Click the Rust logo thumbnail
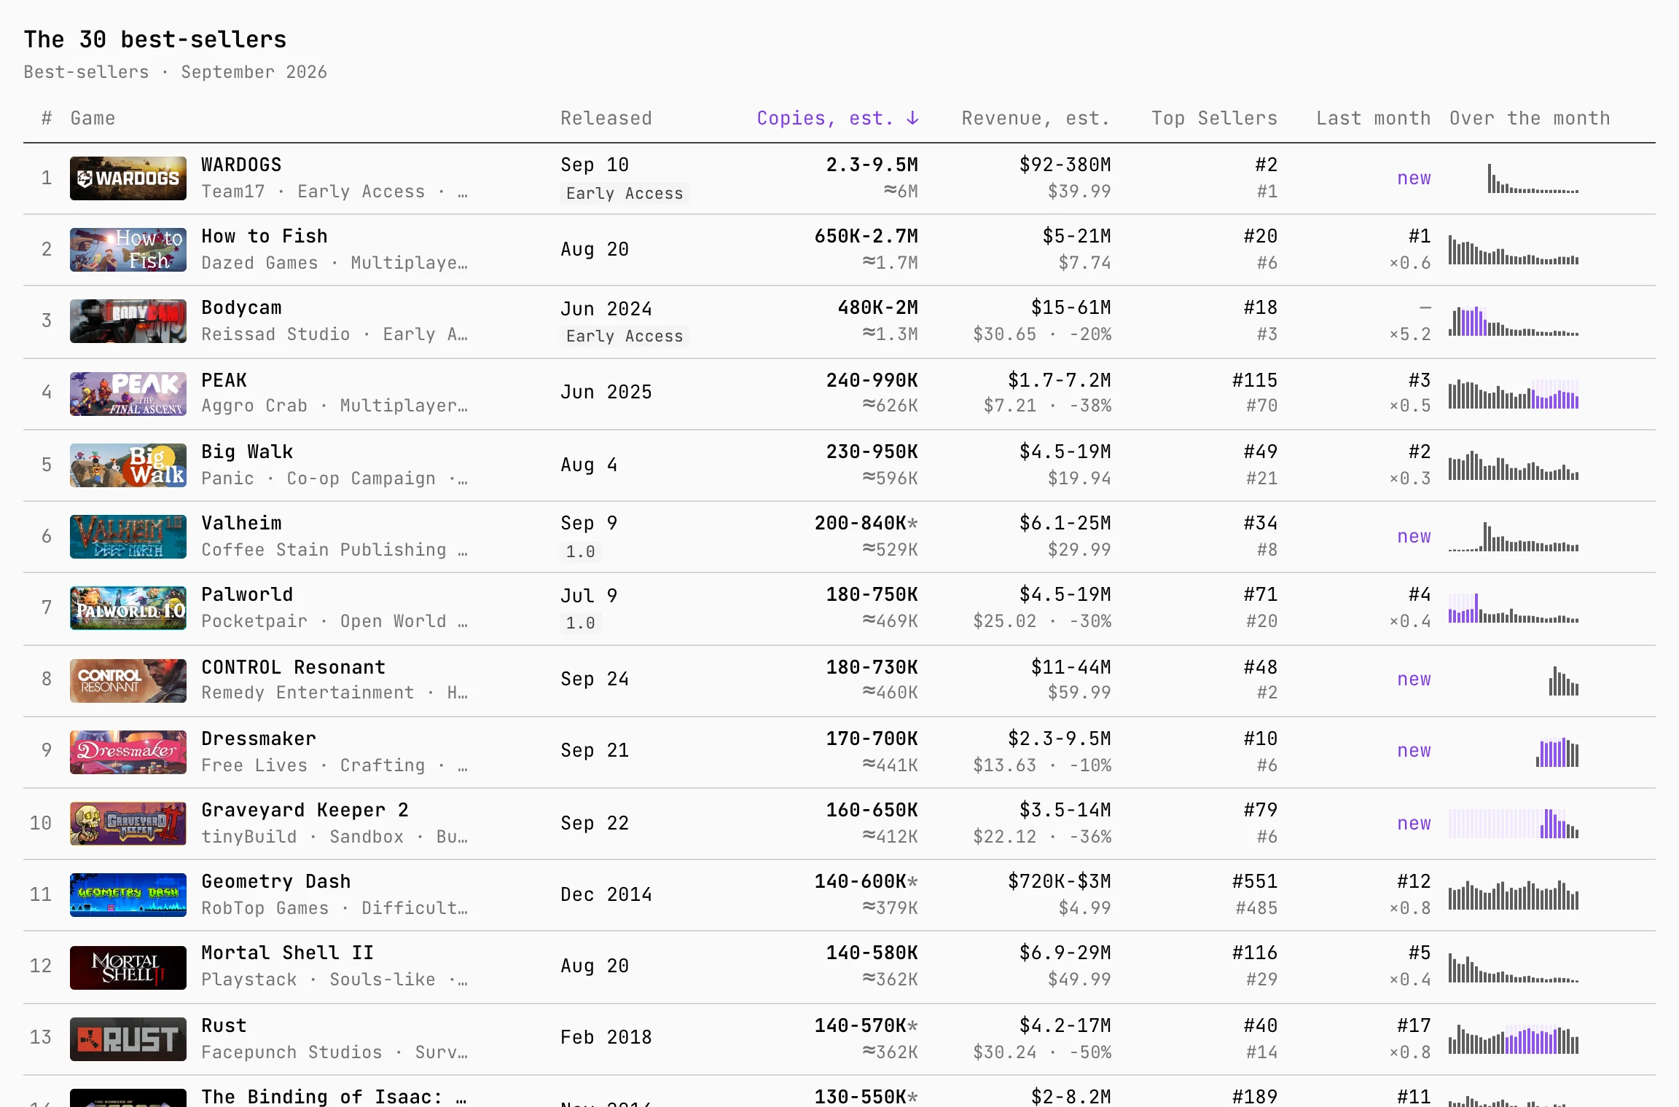Image resolution: width=1679 pixels, height=1107 pixels. (x=128, y=1039)
